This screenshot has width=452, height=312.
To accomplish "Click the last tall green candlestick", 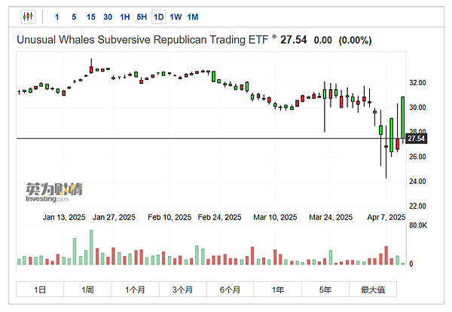I will 403,118.
